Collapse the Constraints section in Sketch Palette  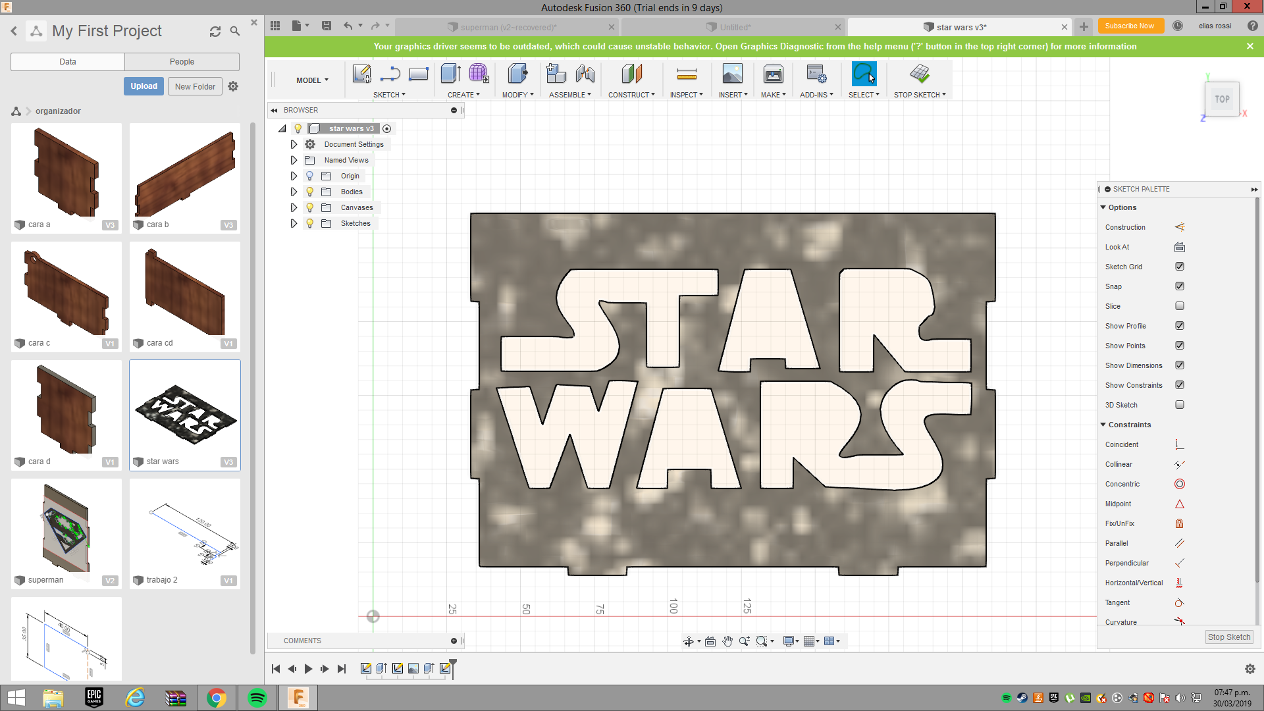(x=1103, y=425)
